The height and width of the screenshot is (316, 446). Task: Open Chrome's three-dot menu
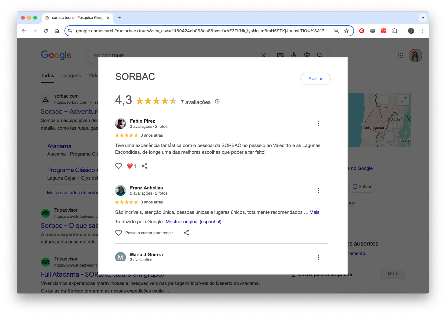point(422,31)
